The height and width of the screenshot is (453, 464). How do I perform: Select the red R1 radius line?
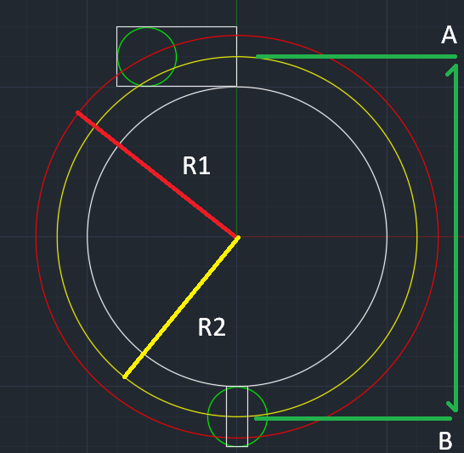coord(157,174)
